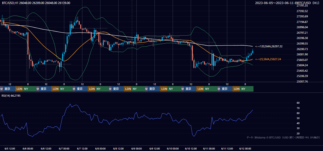Click the 6/11 12:00 time label
Screen dimensions: 323x151
pos(227,149)
